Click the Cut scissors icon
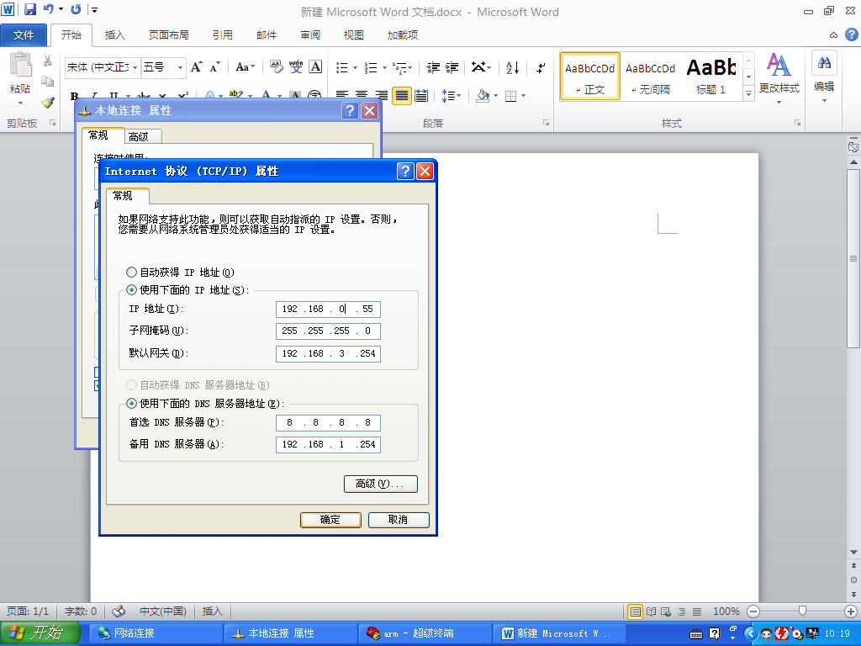The image size is (861, 646). coord(48,61)
